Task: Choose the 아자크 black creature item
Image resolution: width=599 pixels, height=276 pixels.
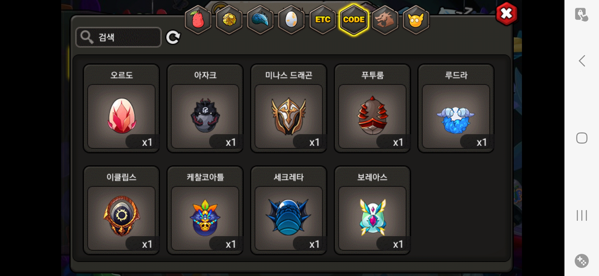Action: (x=205, y=108)
